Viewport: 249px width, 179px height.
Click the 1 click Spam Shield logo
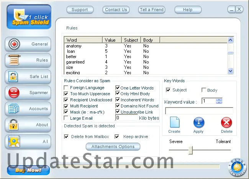point(29,17)
